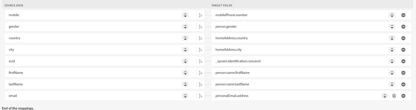416x110 pixels.
Task: Open source field picker for mobile
Action: click(x=201, y=15)
